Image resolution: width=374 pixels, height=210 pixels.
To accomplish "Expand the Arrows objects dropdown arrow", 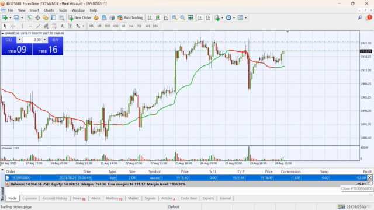I will 83,26.
